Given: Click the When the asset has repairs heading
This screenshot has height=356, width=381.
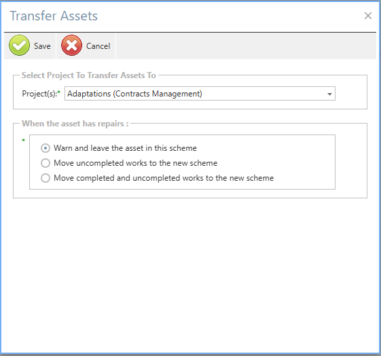Looking at the screenshot, I should point(75,124).
